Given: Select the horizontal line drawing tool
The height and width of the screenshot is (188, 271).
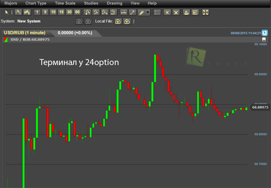Looking at the screenshot, I should [124, 12].
